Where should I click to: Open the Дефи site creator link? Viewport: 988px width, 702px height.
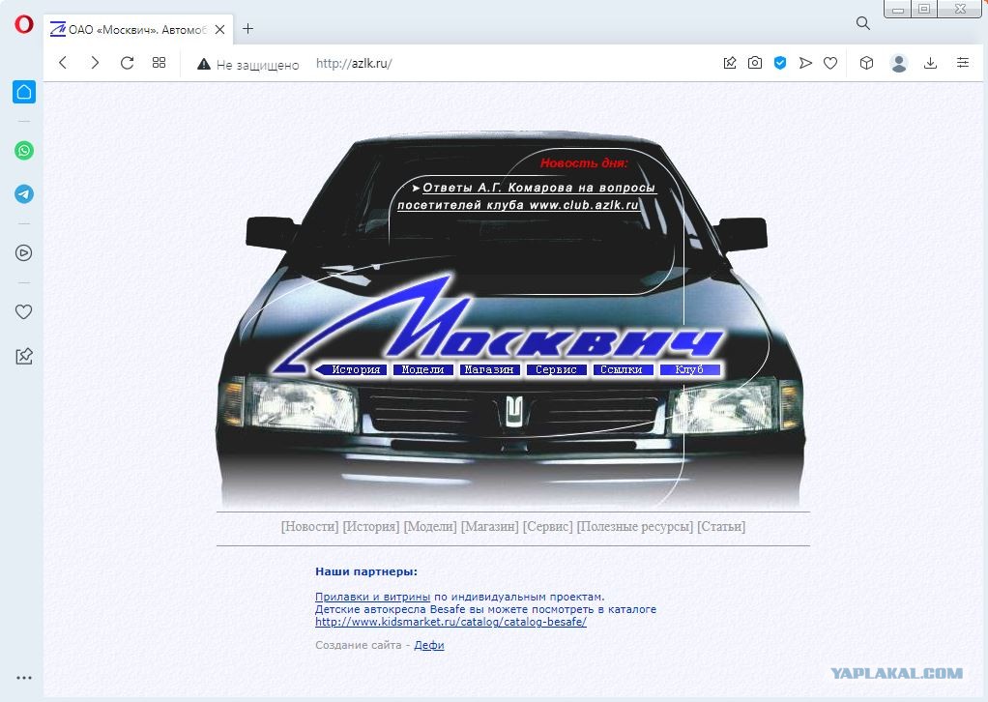click(429, 645)
